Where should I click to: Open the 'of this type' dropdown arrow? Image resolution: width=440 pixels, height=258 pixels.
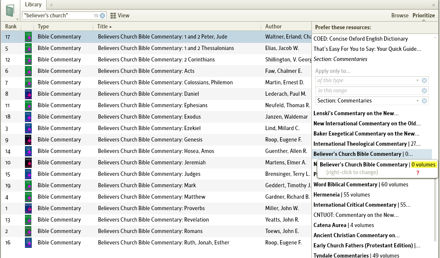(x=418, y=80)
